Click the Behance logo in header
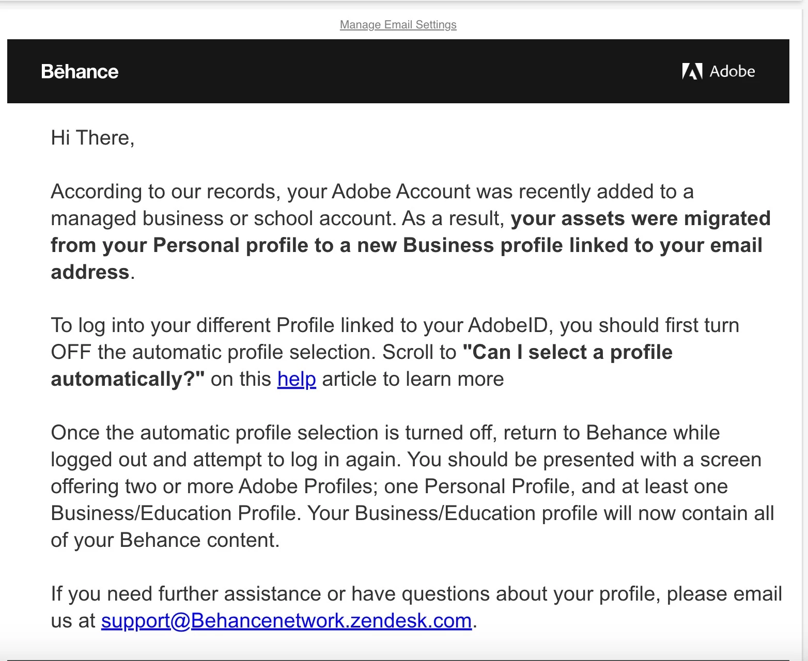Screen dimensions: 808x661 point(80,72)
